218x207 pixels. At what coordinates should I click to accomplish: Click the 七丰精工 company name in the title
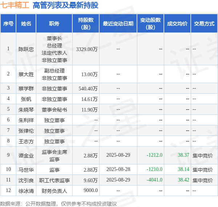click(x=15, y=5)
